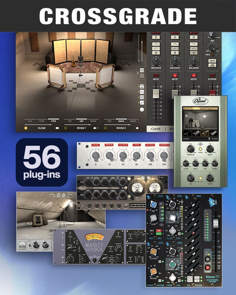
Task: Click phase invert button on Close channel
Action: point(156,53)
